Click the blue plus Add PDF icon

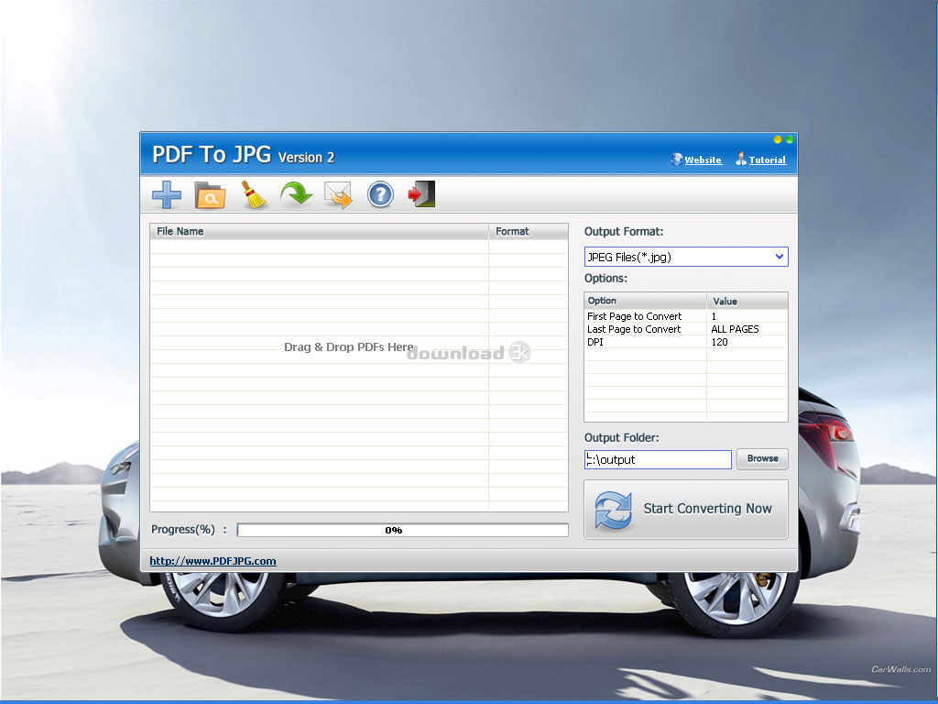click(167, 194)
